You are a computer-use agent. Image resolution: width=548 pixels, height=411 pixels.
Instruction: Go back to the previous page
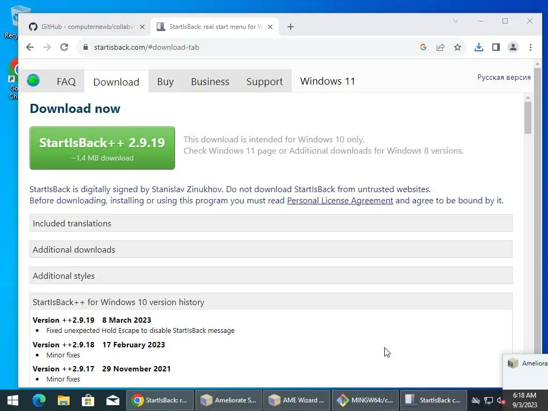click(x=30, y=47)
